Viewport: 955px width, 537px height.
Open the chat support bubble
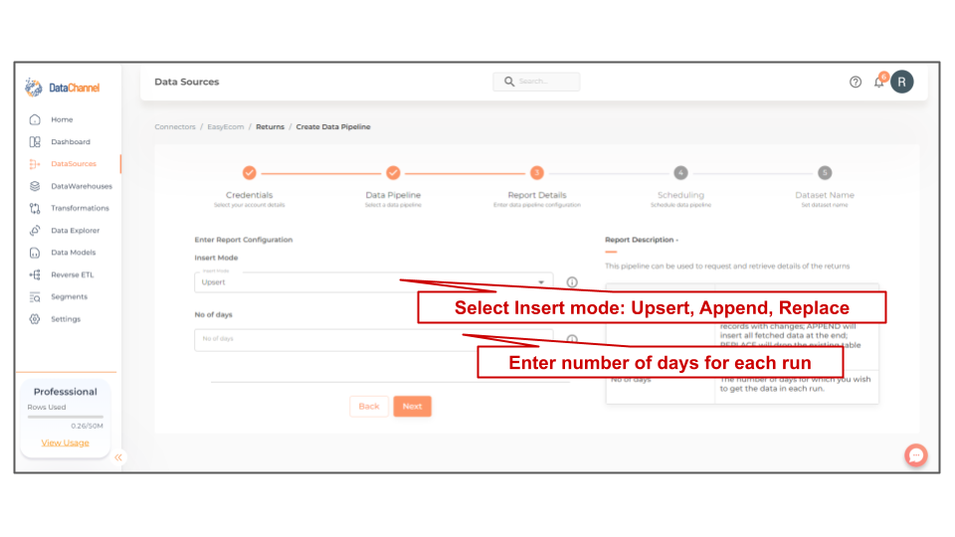click(x=916, y=454)
